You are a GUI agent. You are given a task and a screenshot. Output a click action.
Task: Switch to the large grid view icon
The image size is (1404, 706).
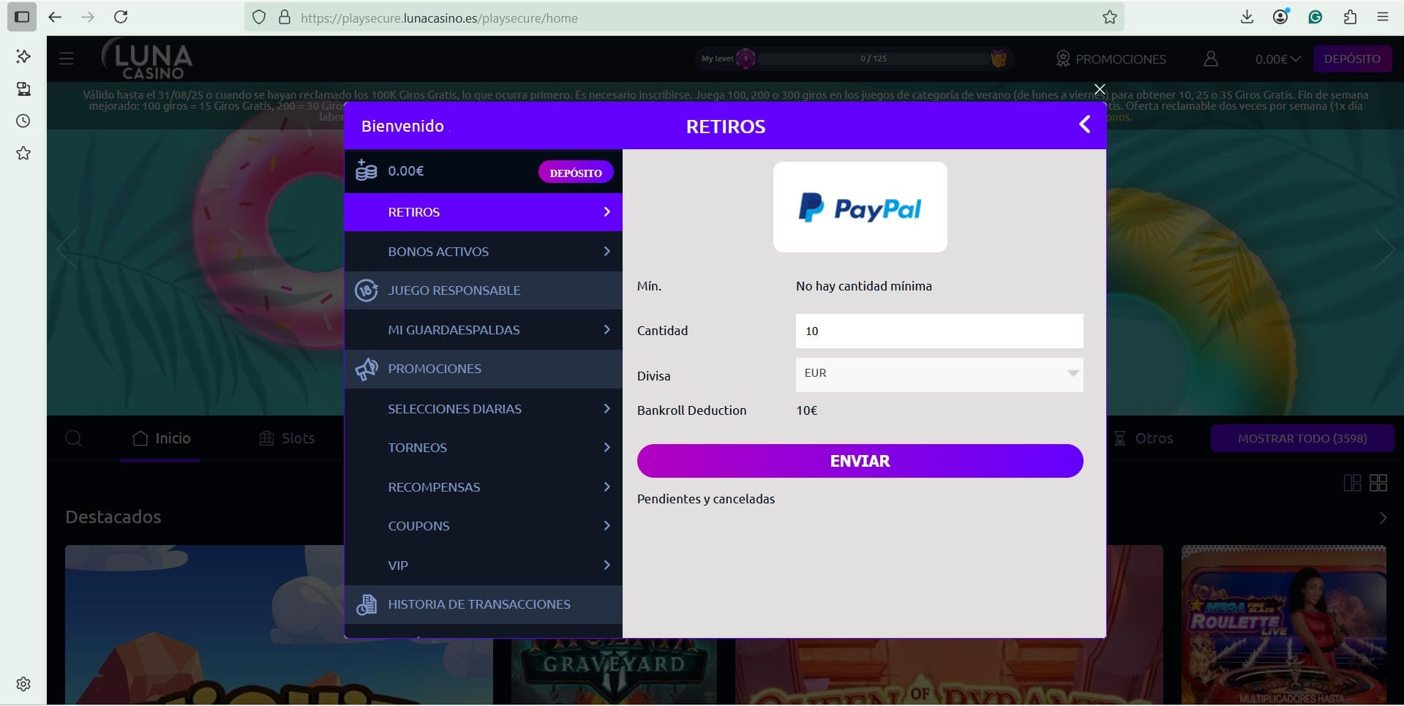click(x=1378, y=483)
